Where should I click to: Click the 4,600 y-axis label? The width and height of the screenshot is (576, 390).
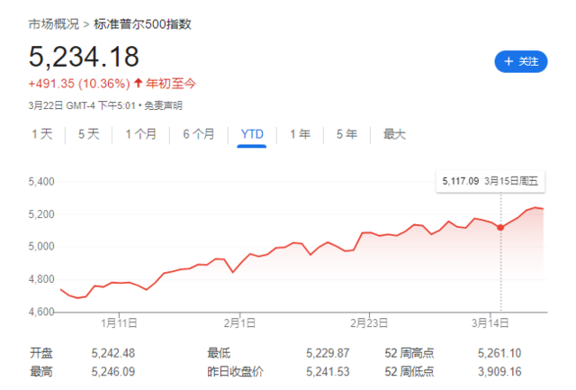click(x=41, y=312)
